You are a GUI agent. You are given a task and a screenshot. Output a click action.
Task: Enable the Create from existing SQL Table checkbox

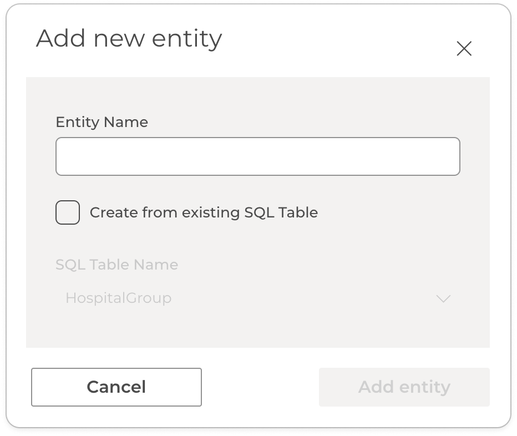click(68, 212)
